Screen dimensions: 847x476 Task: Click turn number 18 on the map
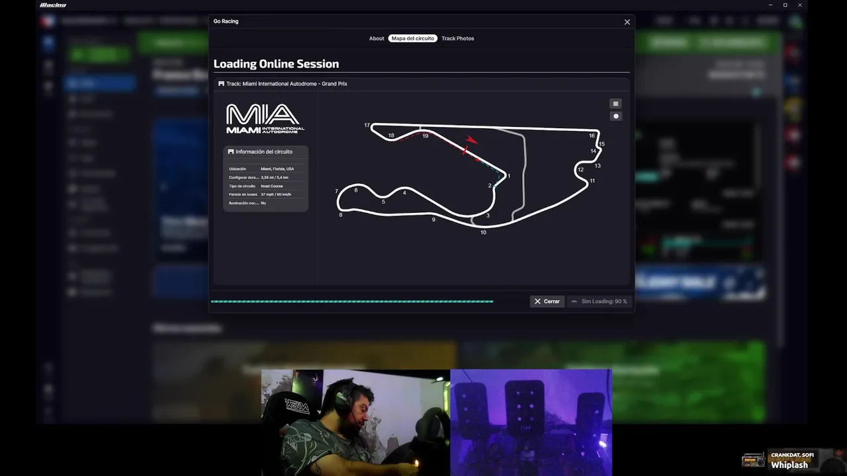click(x=391, y=136)
